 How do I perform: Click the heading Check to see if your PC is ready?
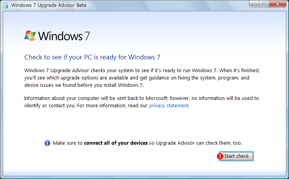tap(92, 57)
